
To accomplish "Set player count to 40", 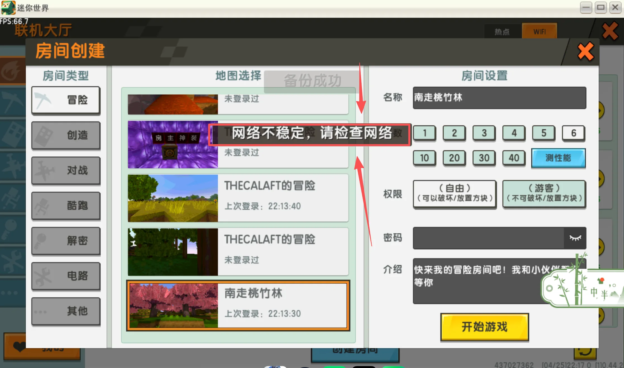I will point(514,158).
